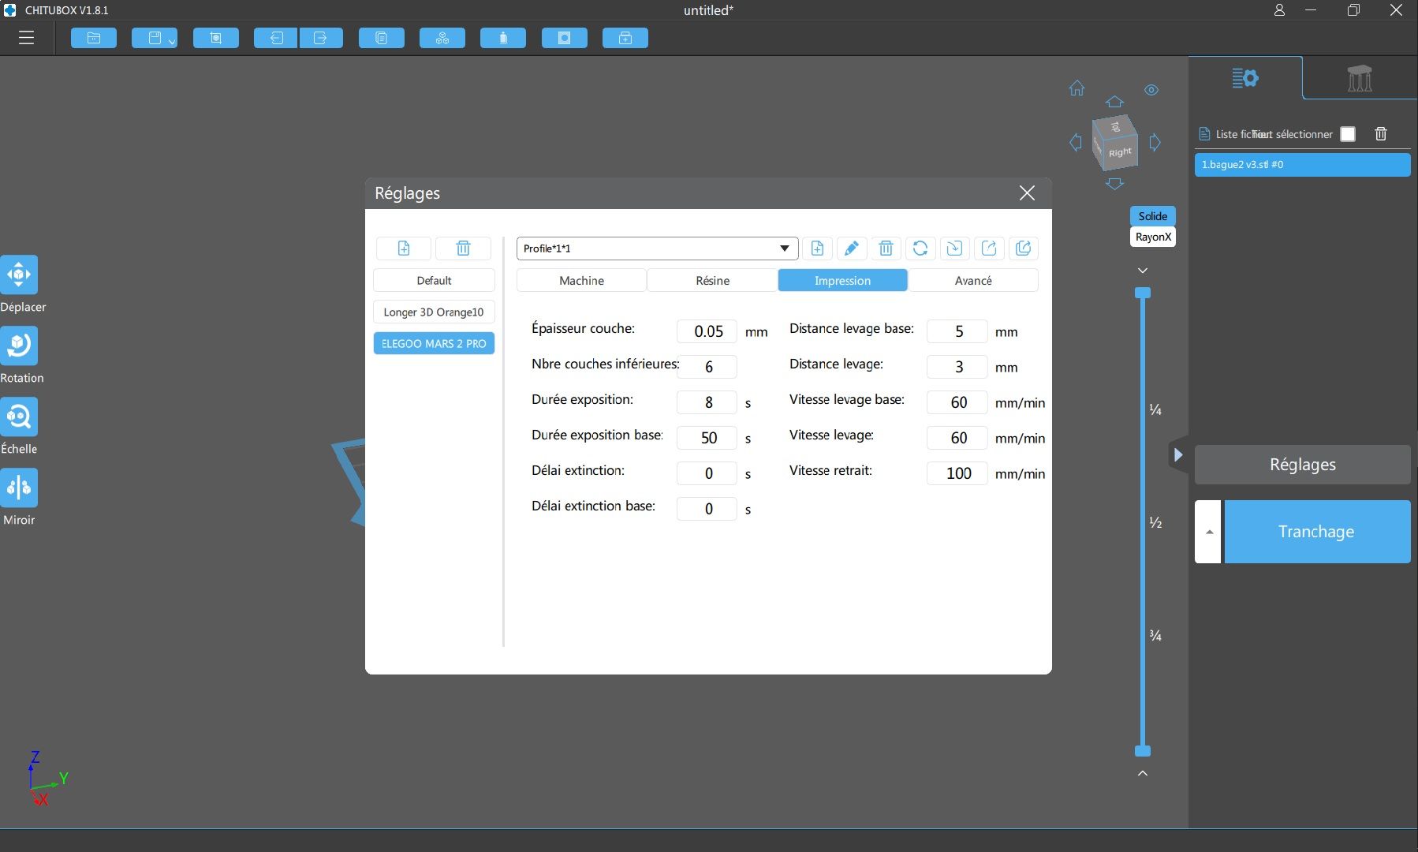Click the copy/duplicate model toolbar icon
The height and width of the screenshot is (852, 1418).
tap(382, 38)
